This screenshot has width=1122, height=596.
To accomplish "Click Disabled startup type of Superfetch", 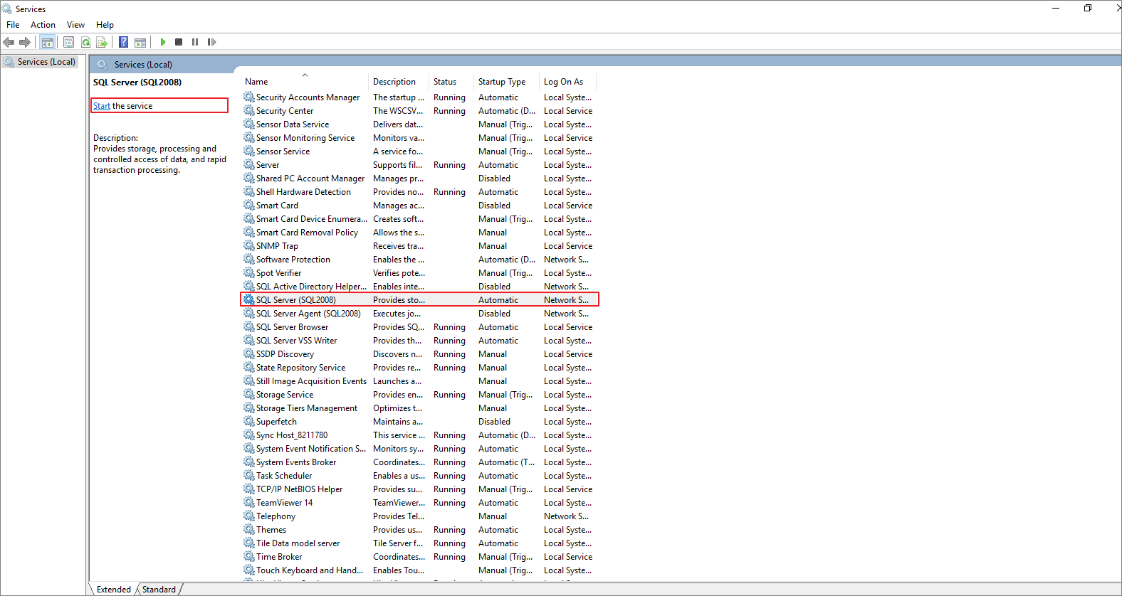I will pyautogui.click(x=494, y=422).
